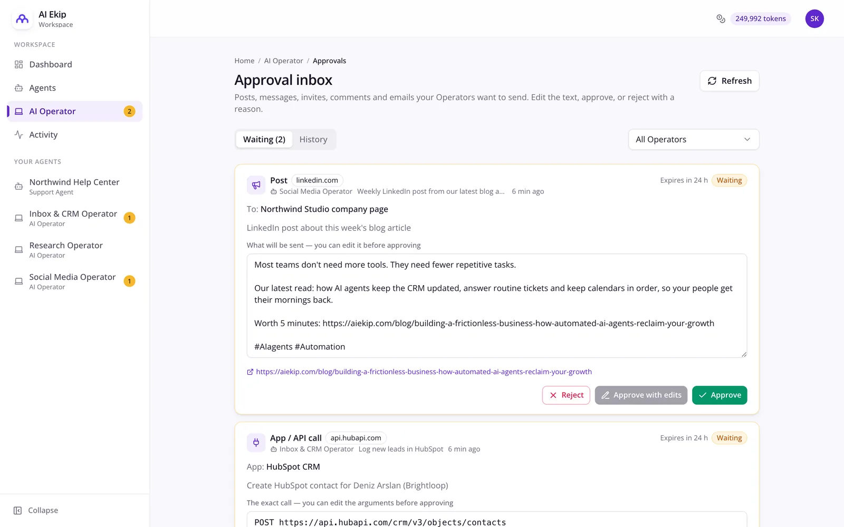Click the api.hubapi.com tag
844x527 pixels.
pyautogui.click(x=356, y=438)
